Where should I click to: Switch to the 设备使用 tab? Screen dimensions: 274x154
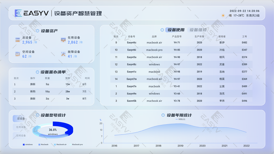[175, 30]
